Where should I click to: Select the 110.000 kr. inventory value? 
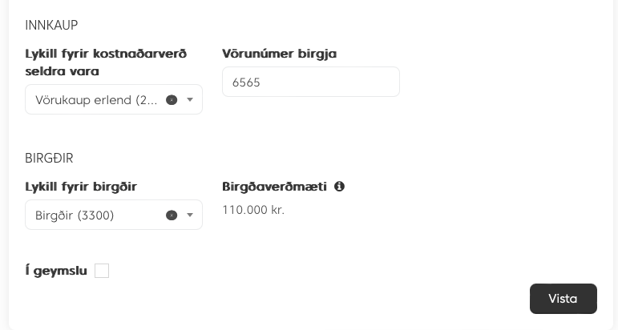click(253, 210)
